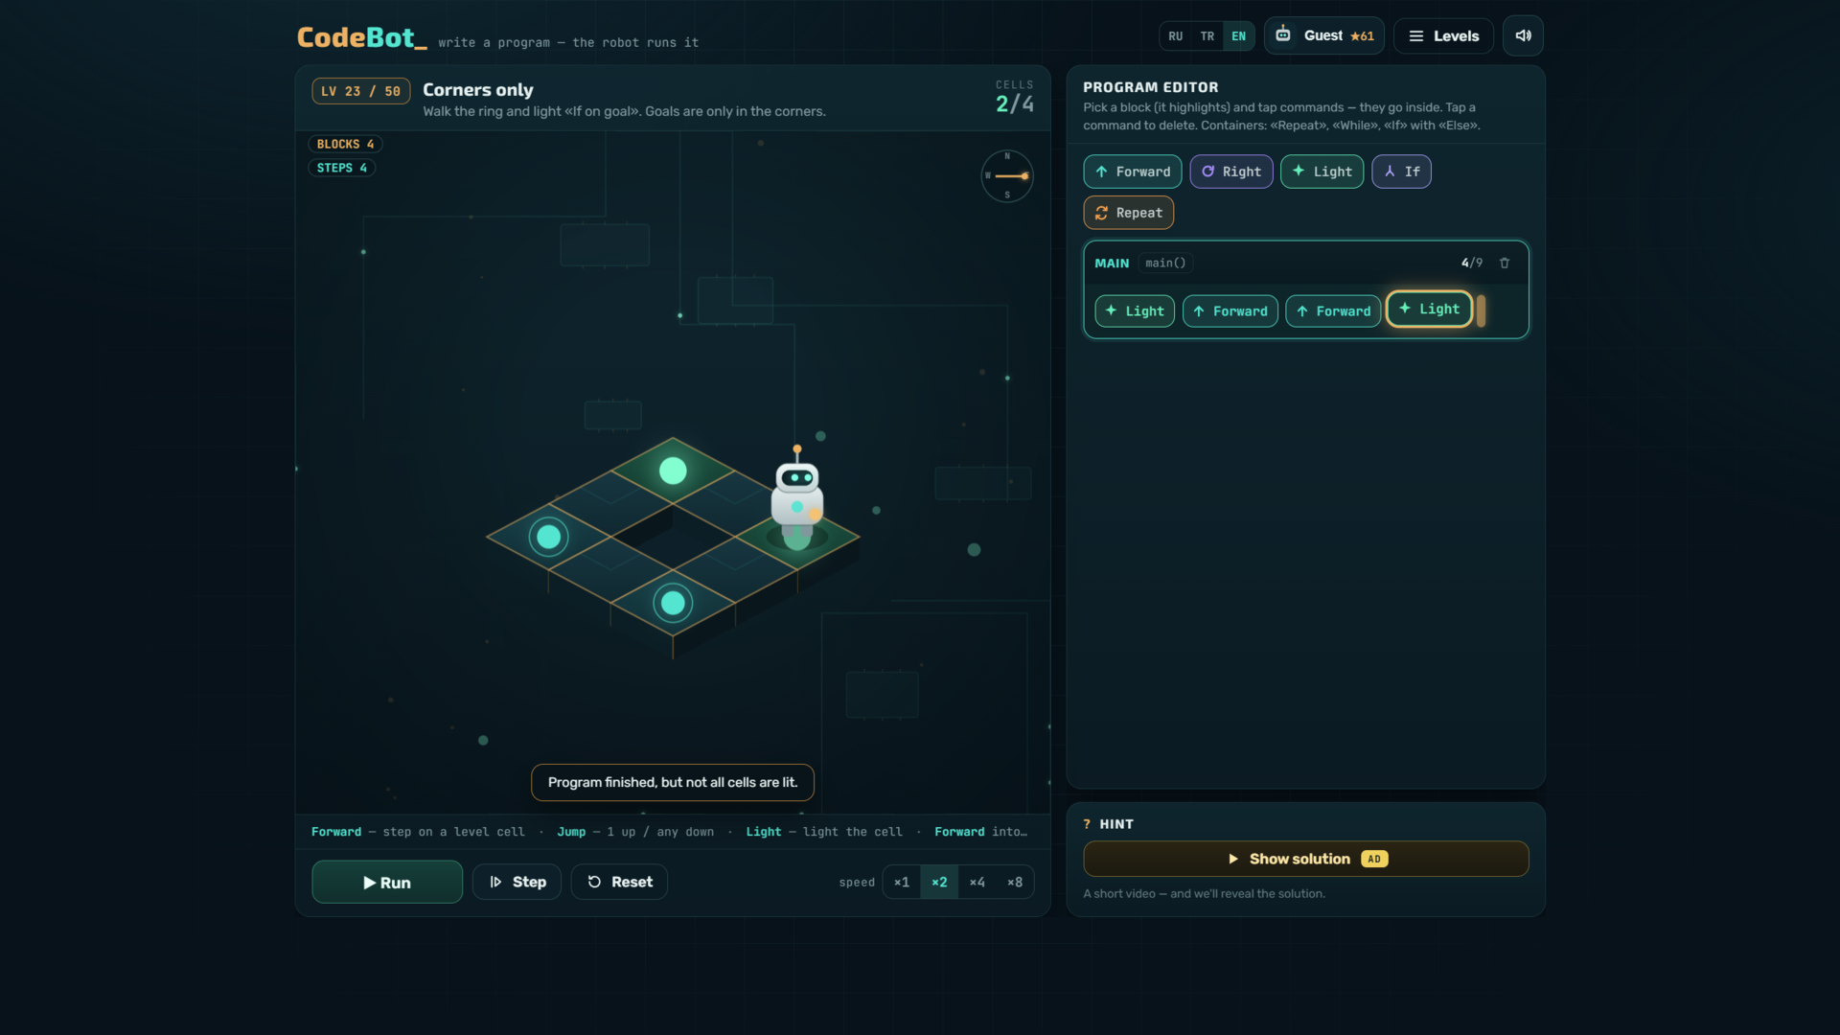Clear main program with trash icon
1840x1035 pixels.
[1505, 263]
